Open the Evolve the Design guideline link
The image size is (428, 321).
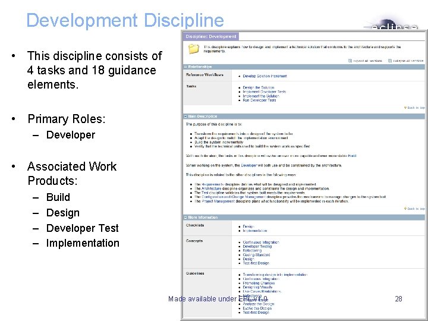pyautogui.click(x=257, y=309)
